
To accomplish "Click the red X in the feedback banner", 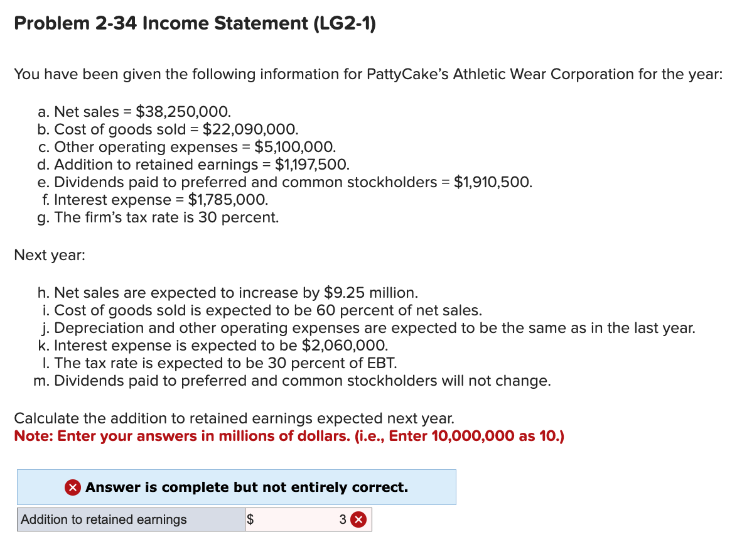I will 73,487.
